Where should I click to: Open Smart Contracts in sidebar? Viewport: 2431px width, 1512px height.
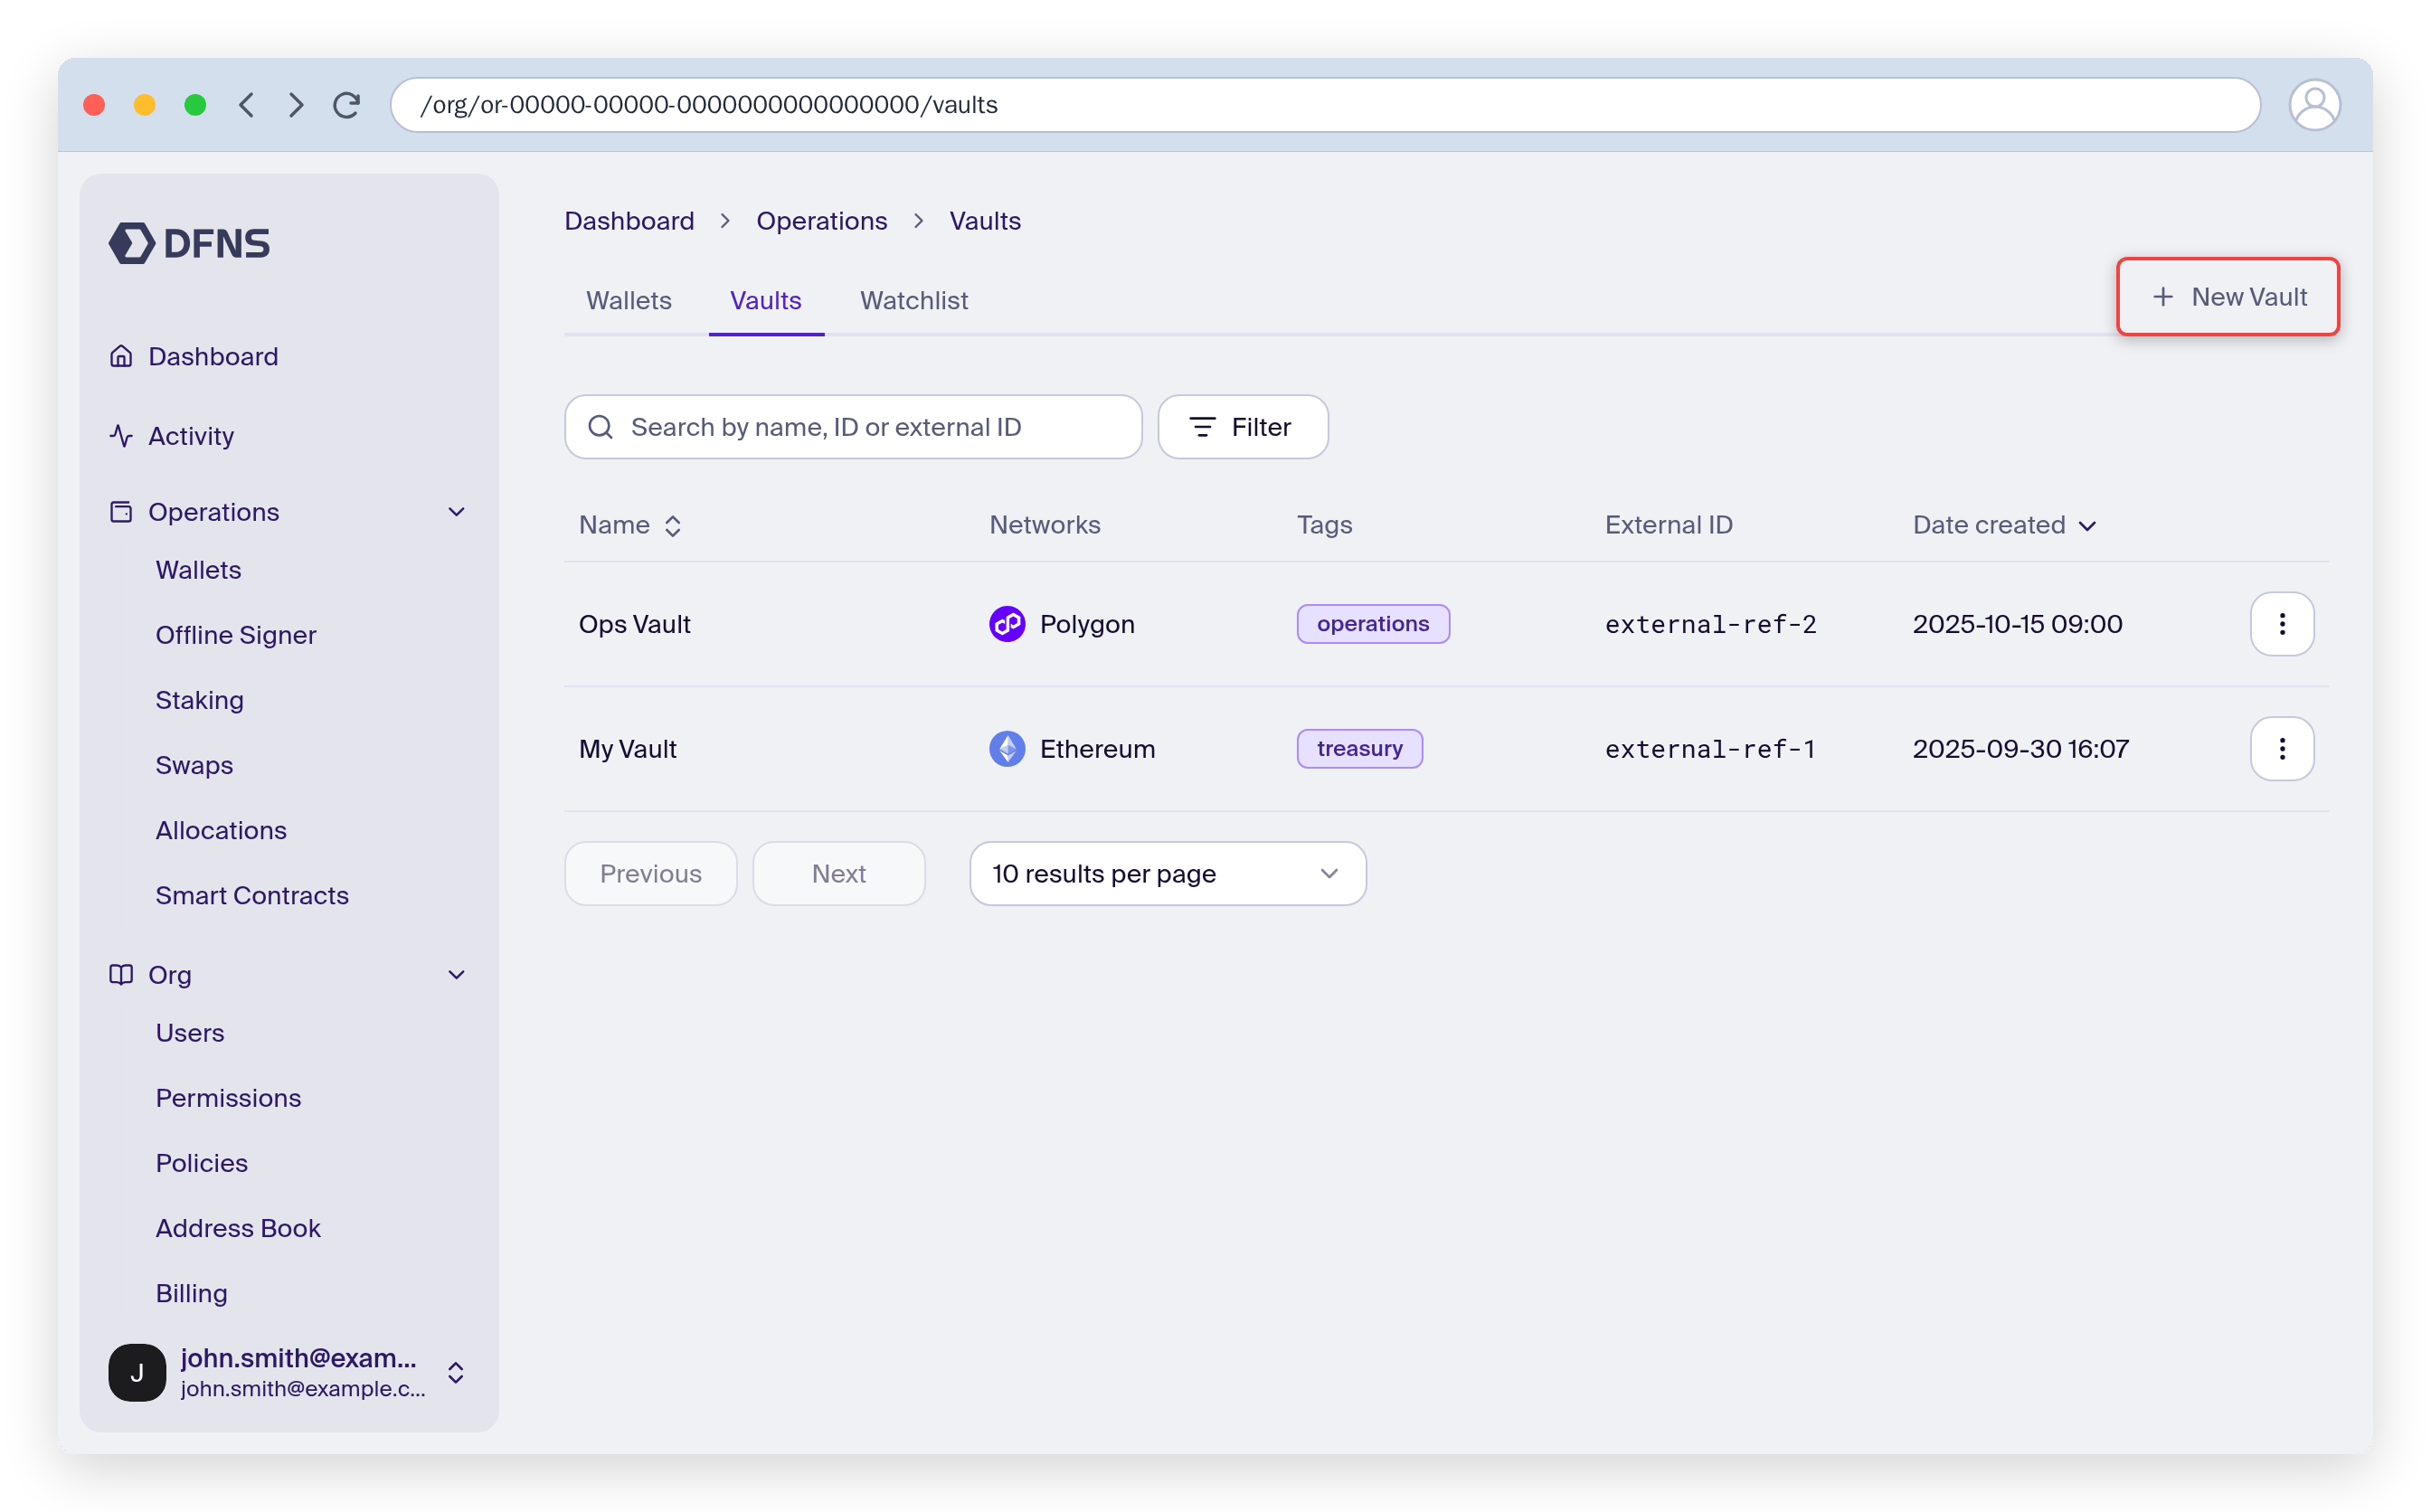tap(252, 895)
